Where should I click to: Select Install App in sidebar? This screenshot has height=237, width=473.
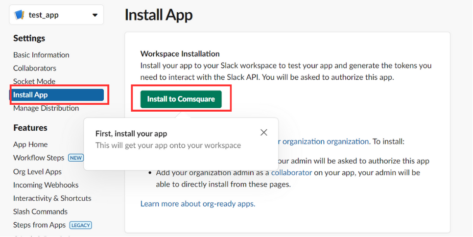(x=56, y=95)
